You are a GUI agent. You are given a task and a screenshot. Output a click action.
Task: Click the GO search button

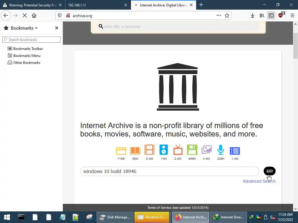269,171
